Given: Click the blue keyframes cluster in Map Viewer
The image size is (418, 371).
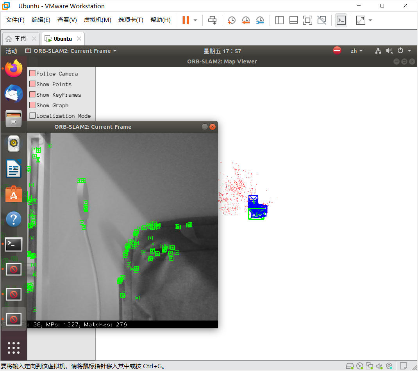Looking at the screenshot, I should point(257,206).
